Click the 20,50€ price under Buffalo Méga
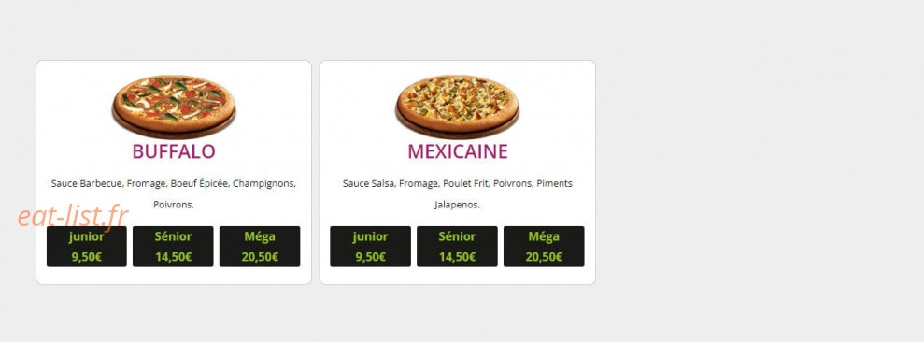This screenshot has width=924, height=342. 260,257
